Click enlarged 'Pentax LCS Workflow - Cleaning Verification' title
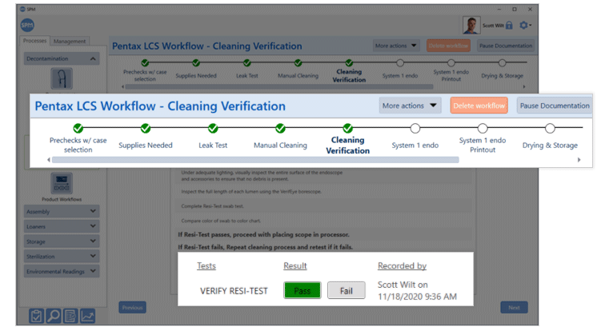 point(160,106)
